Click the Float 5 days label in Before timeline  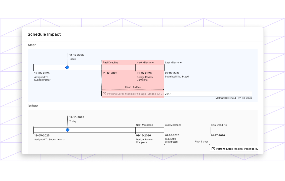[x=201, y=142]
